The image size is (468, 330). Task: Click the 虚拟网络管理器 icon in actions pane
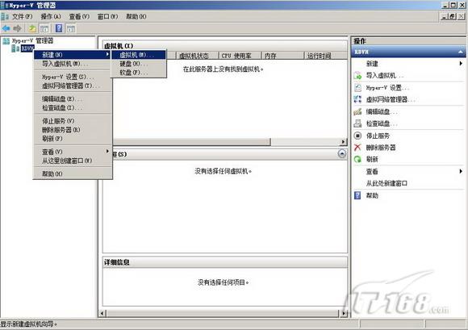pyautogui.click(x=357, y=99)
